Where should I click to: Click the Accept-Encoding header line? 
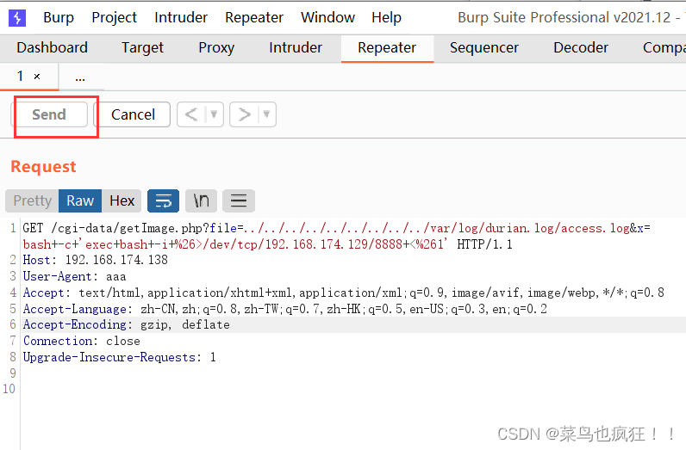127,324
